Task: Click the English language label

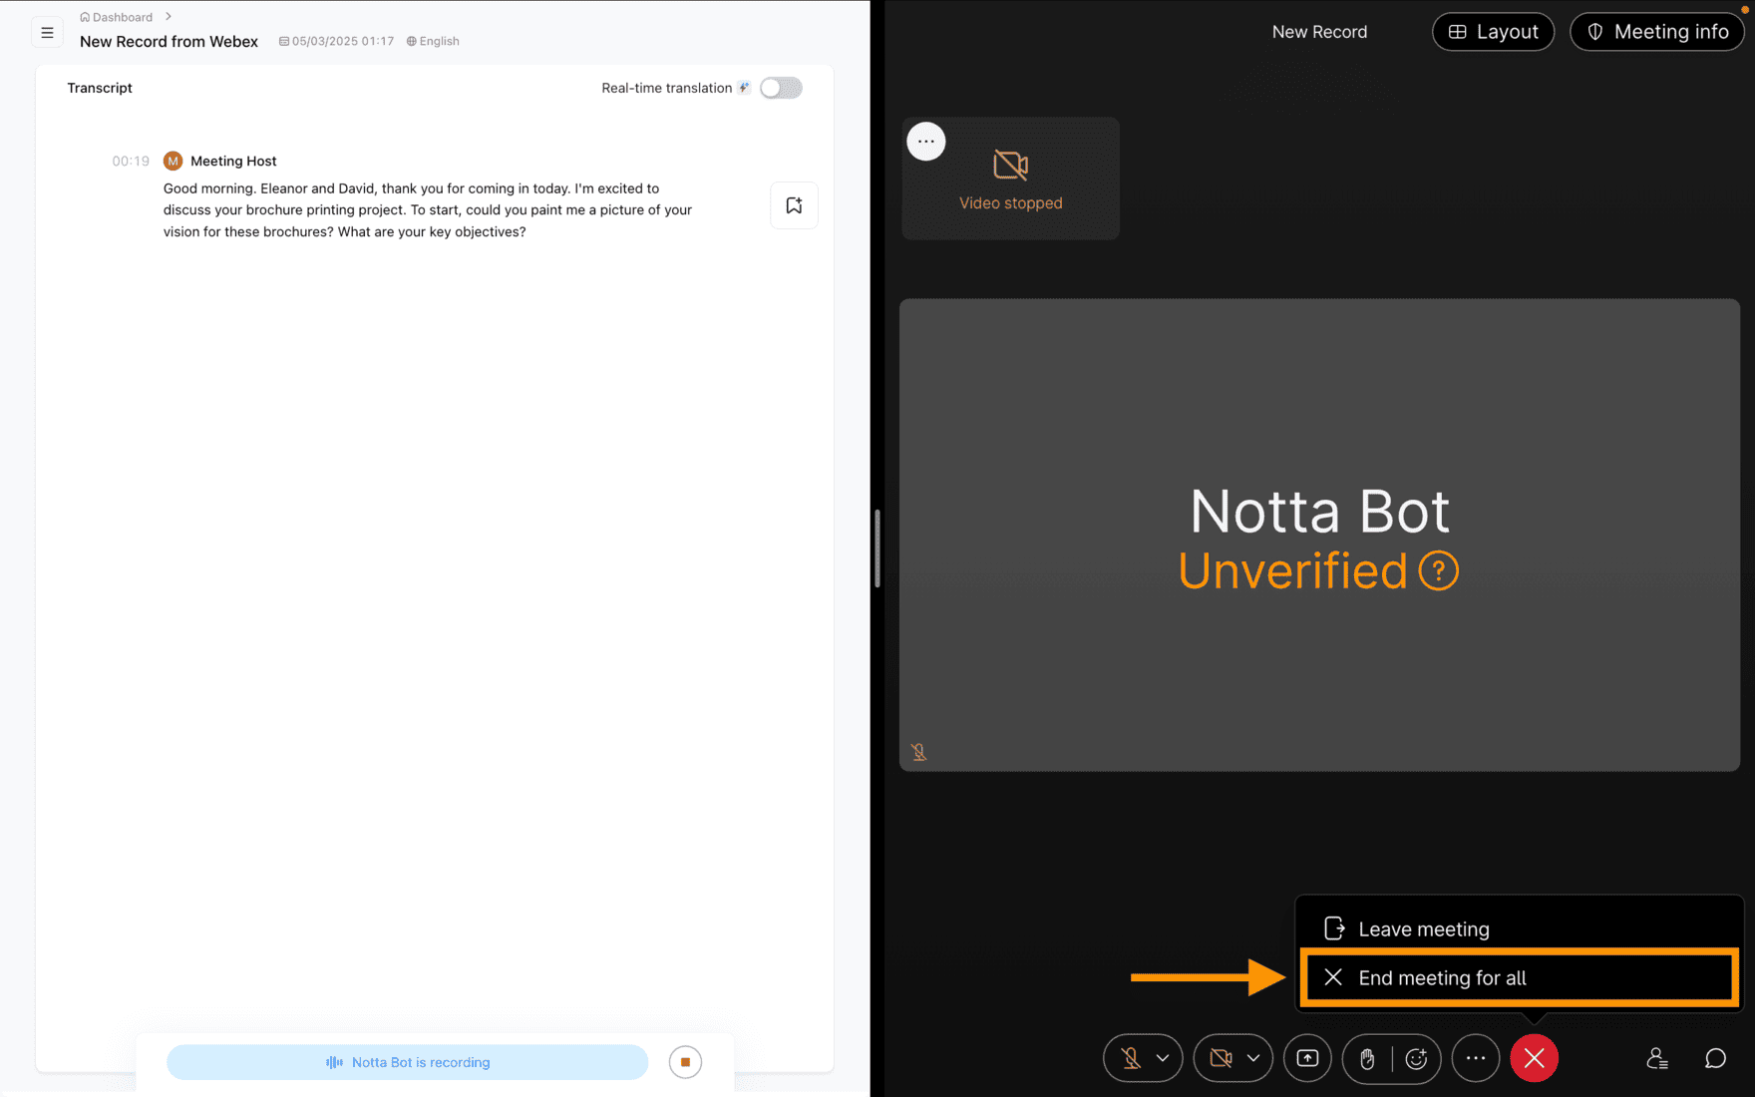Action: tap(433, 41)
